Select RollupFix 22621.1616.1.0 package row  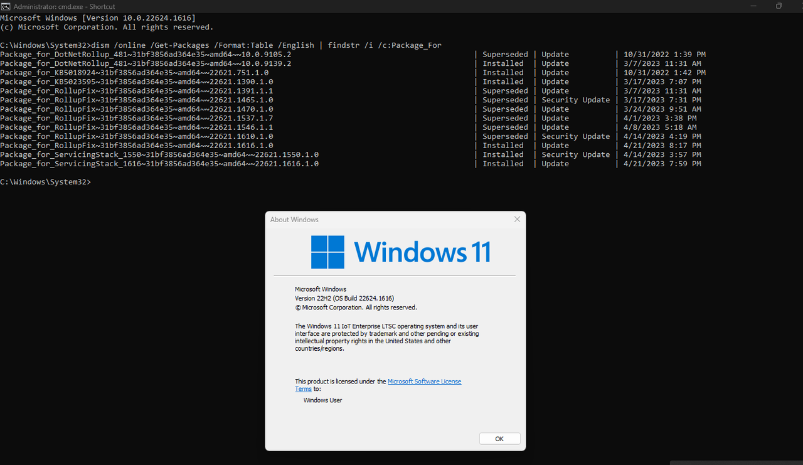coord(351,146)
